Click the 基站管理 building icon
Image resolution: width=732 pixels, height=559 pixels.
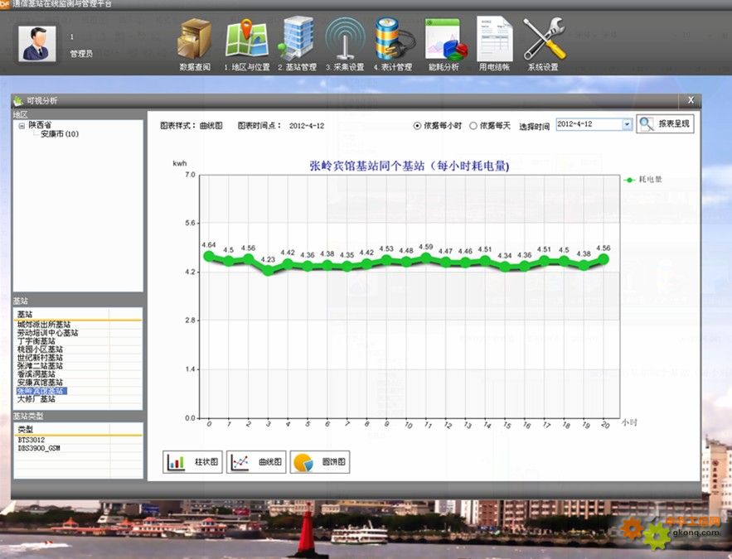(x=297, y=40)
